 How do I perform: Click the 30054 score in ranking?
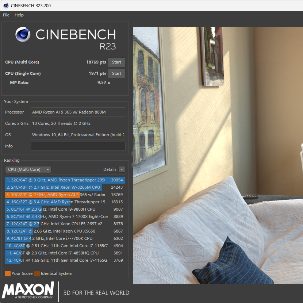tap(117, 180)
